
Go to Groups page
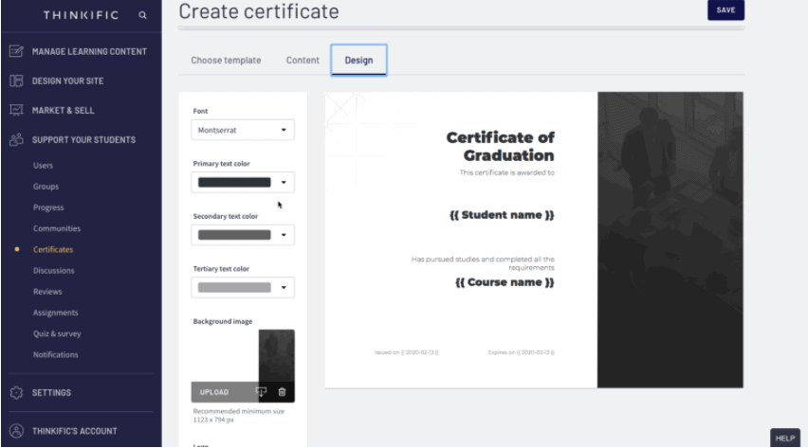click(x=46, y=187)
